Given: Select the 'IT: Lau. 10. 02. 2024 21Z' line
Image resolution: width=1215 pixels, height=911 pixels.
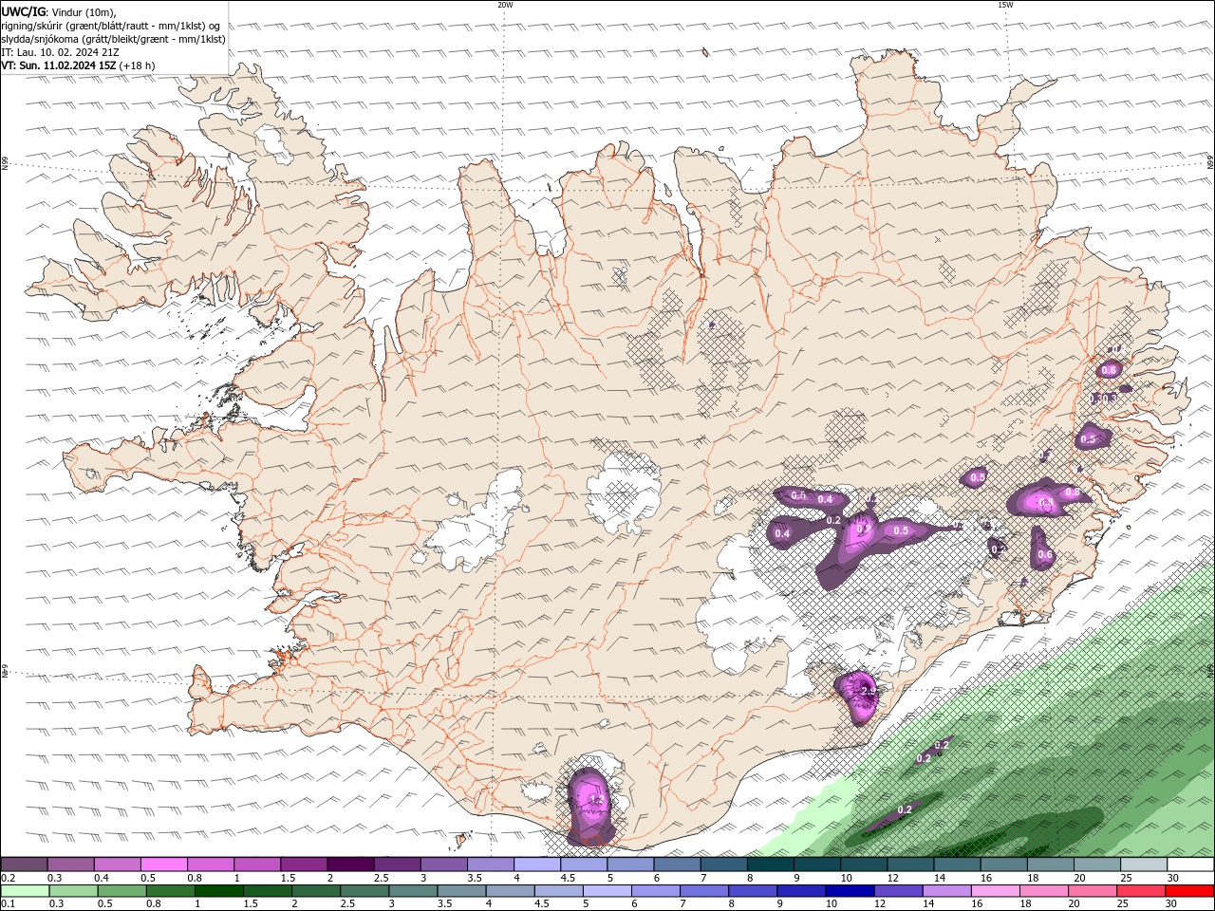Looking at the screenshot, I should (60, 52).
